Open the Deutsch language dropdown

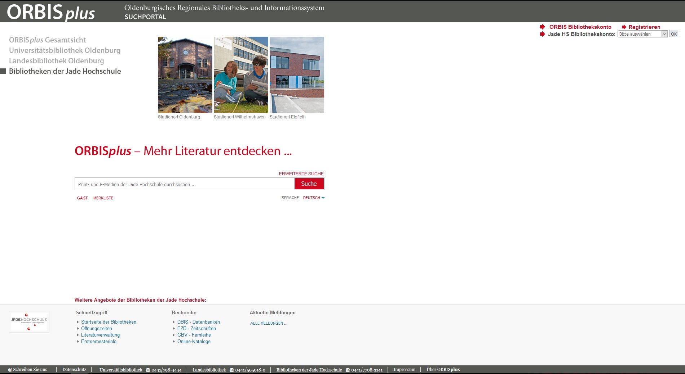coord(314,198)
